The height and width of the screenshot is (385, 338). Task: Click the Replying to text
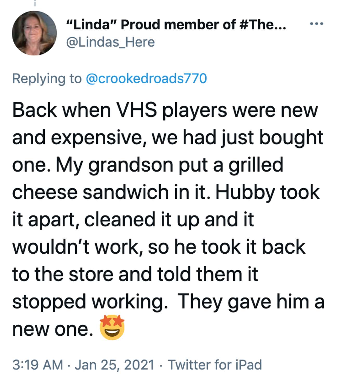(47, 78)
